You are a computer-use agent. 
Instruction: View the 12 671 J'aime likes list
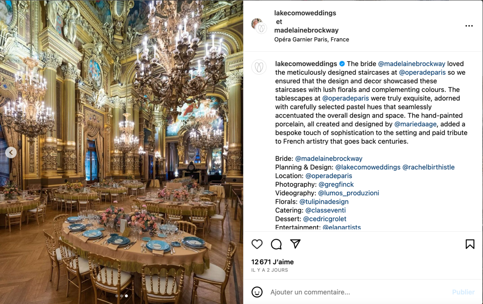tap(272, 262)
